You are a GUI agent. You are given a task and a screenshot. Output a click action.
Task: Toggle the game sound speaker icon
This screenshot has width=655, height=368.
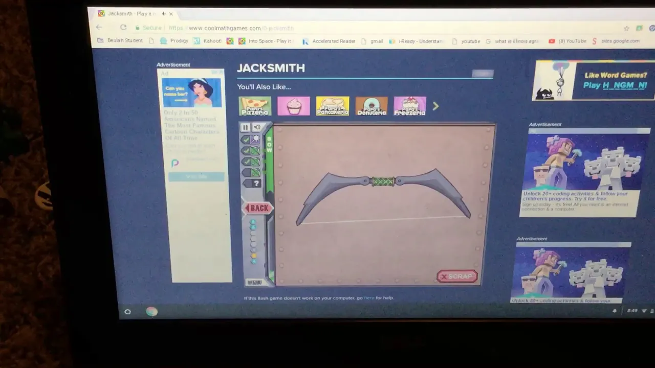pyautogui.click(x=257, y=127)
